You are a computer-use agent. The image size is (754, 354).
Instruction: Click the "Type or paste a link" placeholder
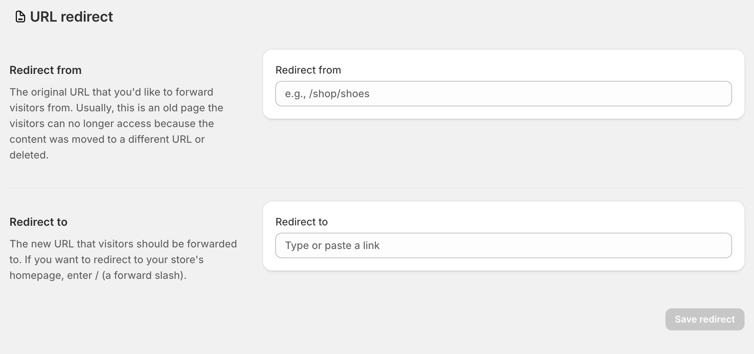[332, 245]
